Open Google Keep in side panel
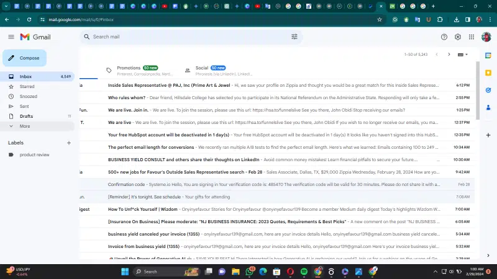The height and width of the screenshot is (279, 497). point(488,73)
